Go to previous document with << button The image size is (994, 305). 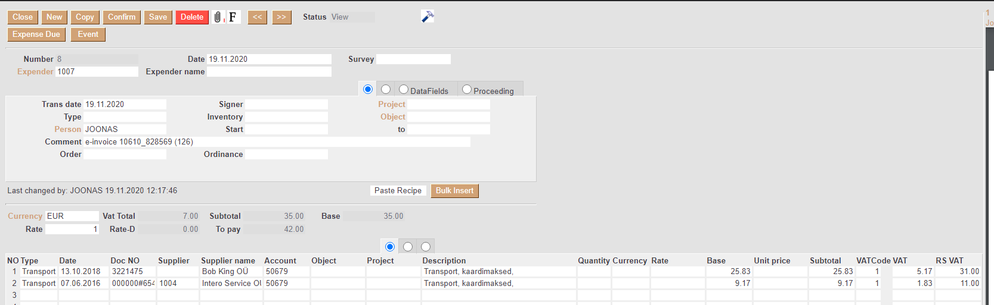(258, 17)
